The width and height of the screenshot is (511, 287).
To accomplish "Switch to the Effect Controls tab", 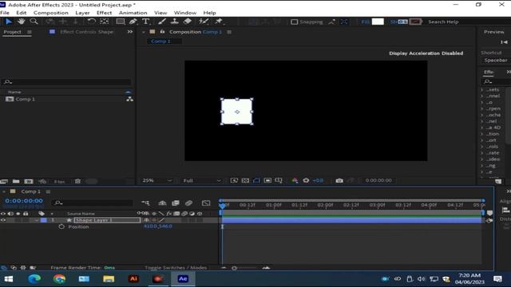I will 87,32.
